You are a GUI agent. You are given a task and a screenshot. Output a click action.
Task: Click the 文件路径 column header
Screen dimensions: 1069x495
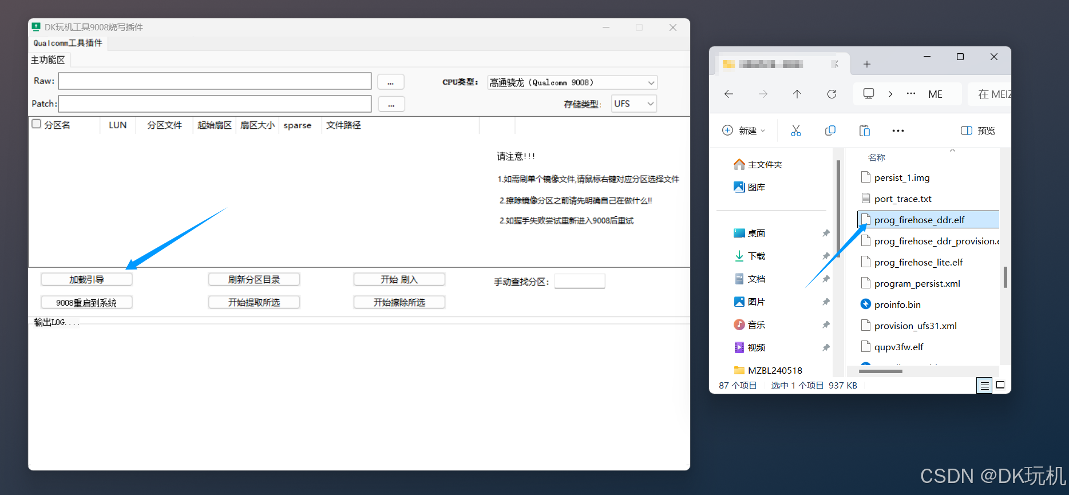pos(343,125)
